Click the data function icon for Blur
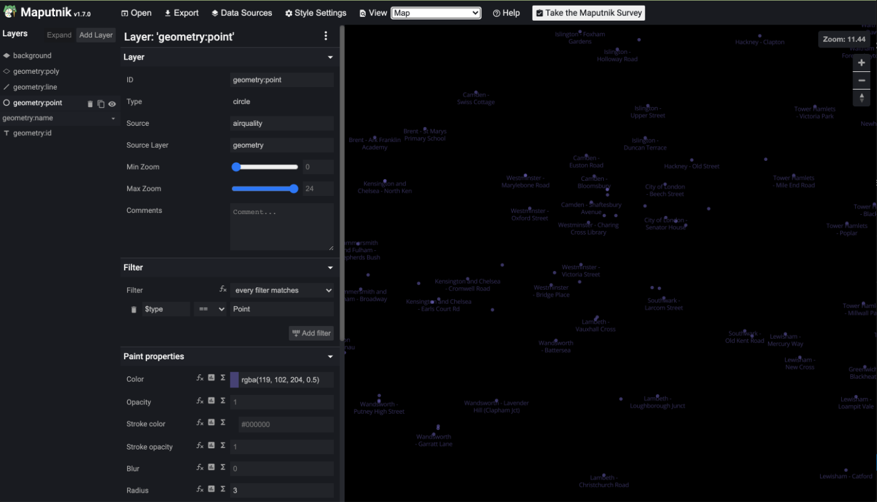The image size is (877, 502). pos(212,468)
